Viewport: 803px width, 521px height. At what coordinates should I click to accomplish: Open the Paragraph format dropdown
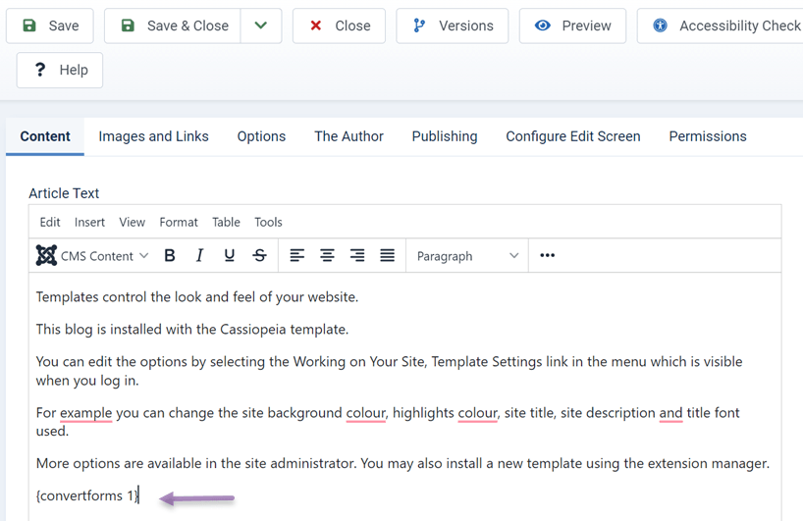tap(467, 255)
